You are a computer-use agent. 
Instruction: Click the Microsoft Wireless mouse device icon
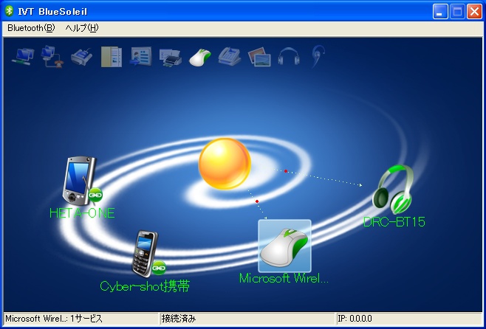(284, 246)
